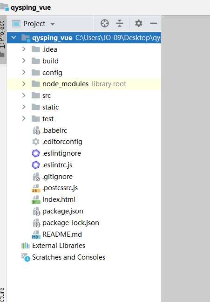The width and height of the screenshot is (210, 302).
Task: Click the External Libraries bars icon
Action: pos(26,246)
